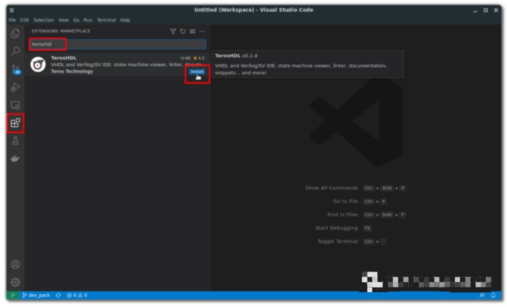
Task: Click the 4.5 star rating
Action: click(x=199, y=58)
